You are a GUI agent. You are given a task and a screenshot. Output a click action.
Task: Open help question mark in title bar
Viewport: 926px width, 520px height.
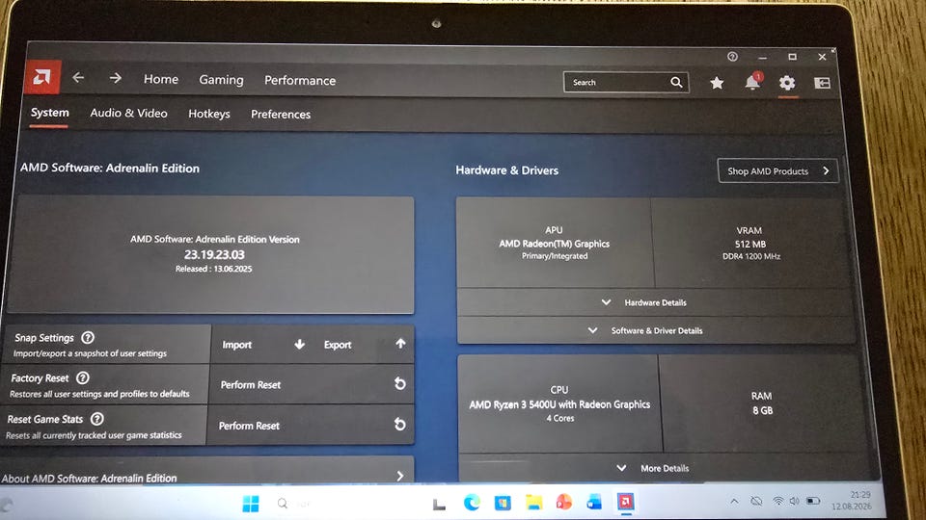pyautogui.click(x=732, y=57)
